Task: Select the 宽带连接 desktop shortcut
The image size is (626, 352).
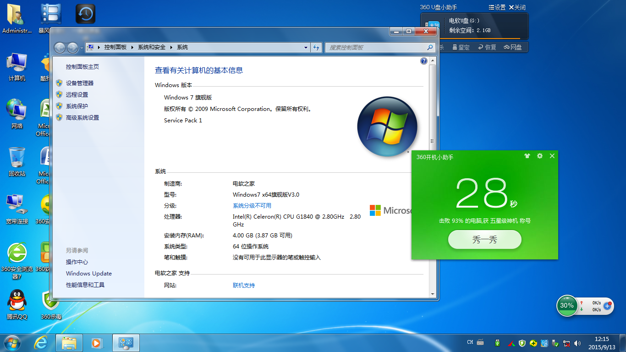Action: point(17,209)
